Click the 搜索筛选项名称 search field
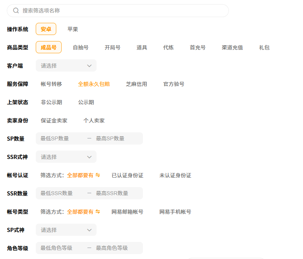The width and height of the screenshot is (303, 259). point(122,11)
